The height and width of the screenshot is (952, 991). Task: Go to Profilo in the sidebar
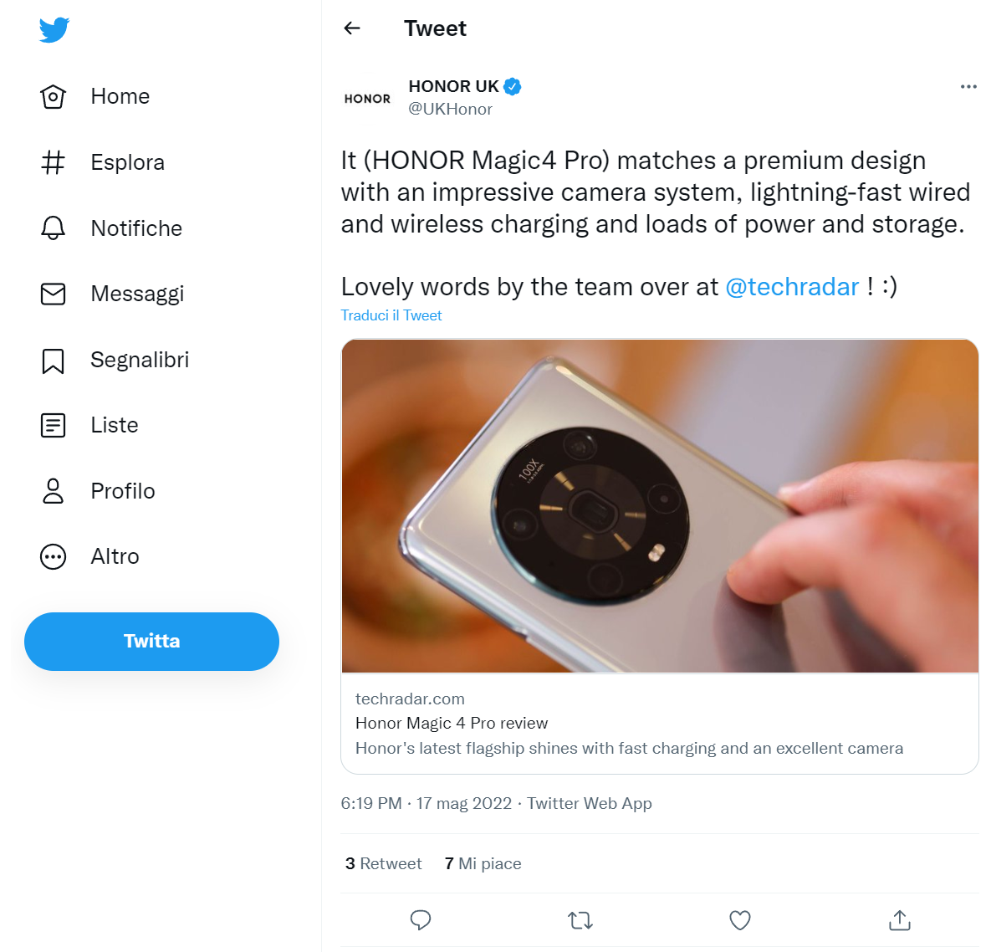pyautogui.click(x=122, y=491)
